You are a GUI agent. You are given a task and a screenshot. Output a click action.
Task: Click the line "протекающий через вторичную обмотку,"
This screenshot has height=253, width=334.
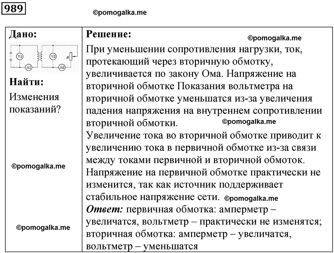[180, 62]
